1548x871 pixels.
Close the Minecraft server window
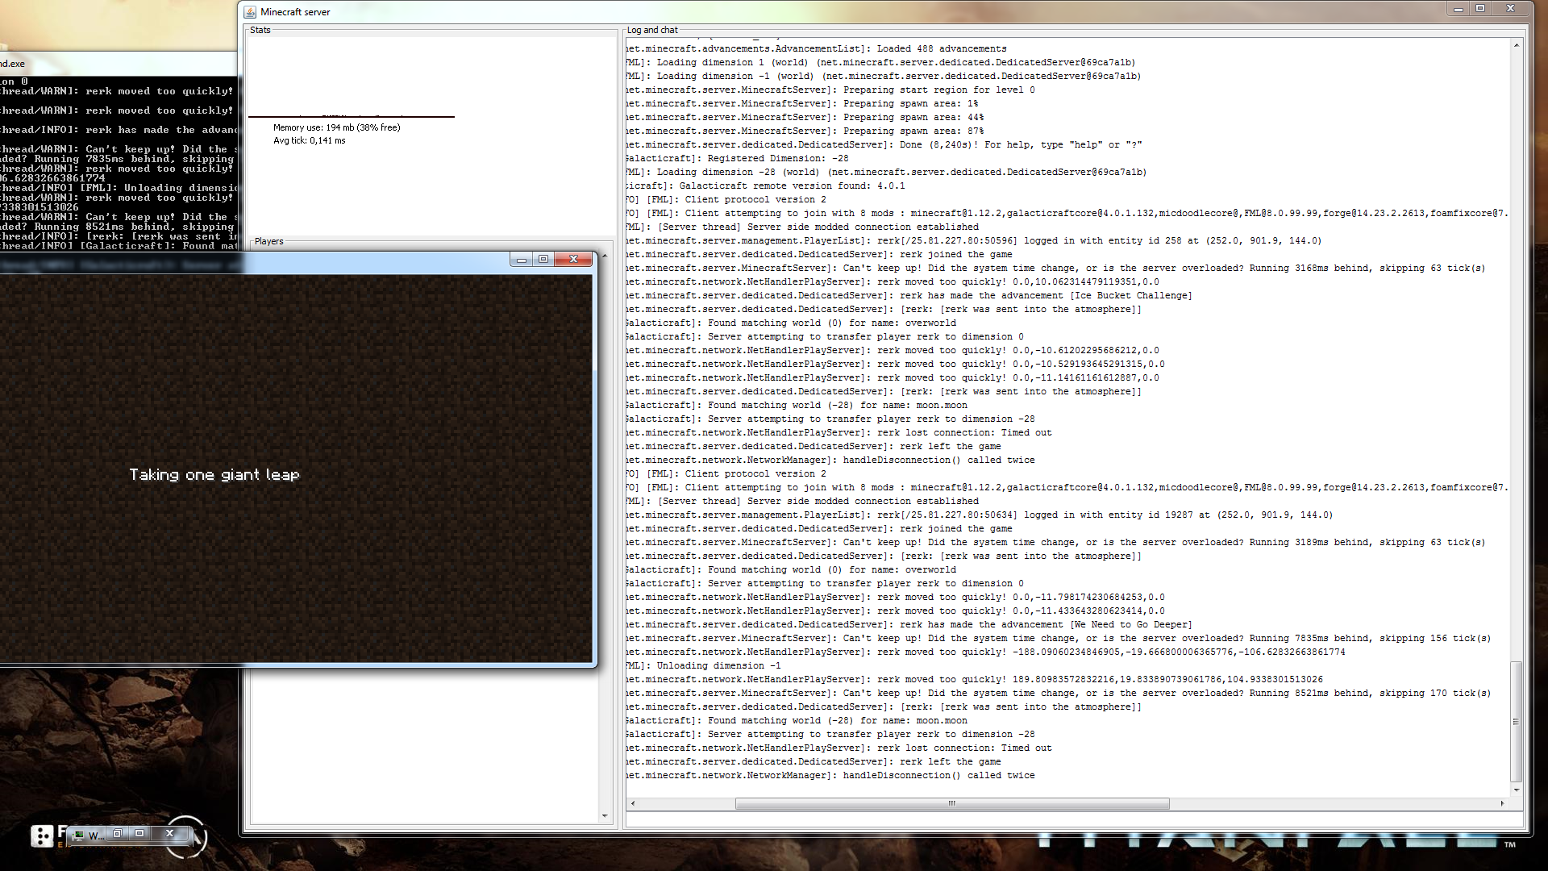click(1511, 9)
